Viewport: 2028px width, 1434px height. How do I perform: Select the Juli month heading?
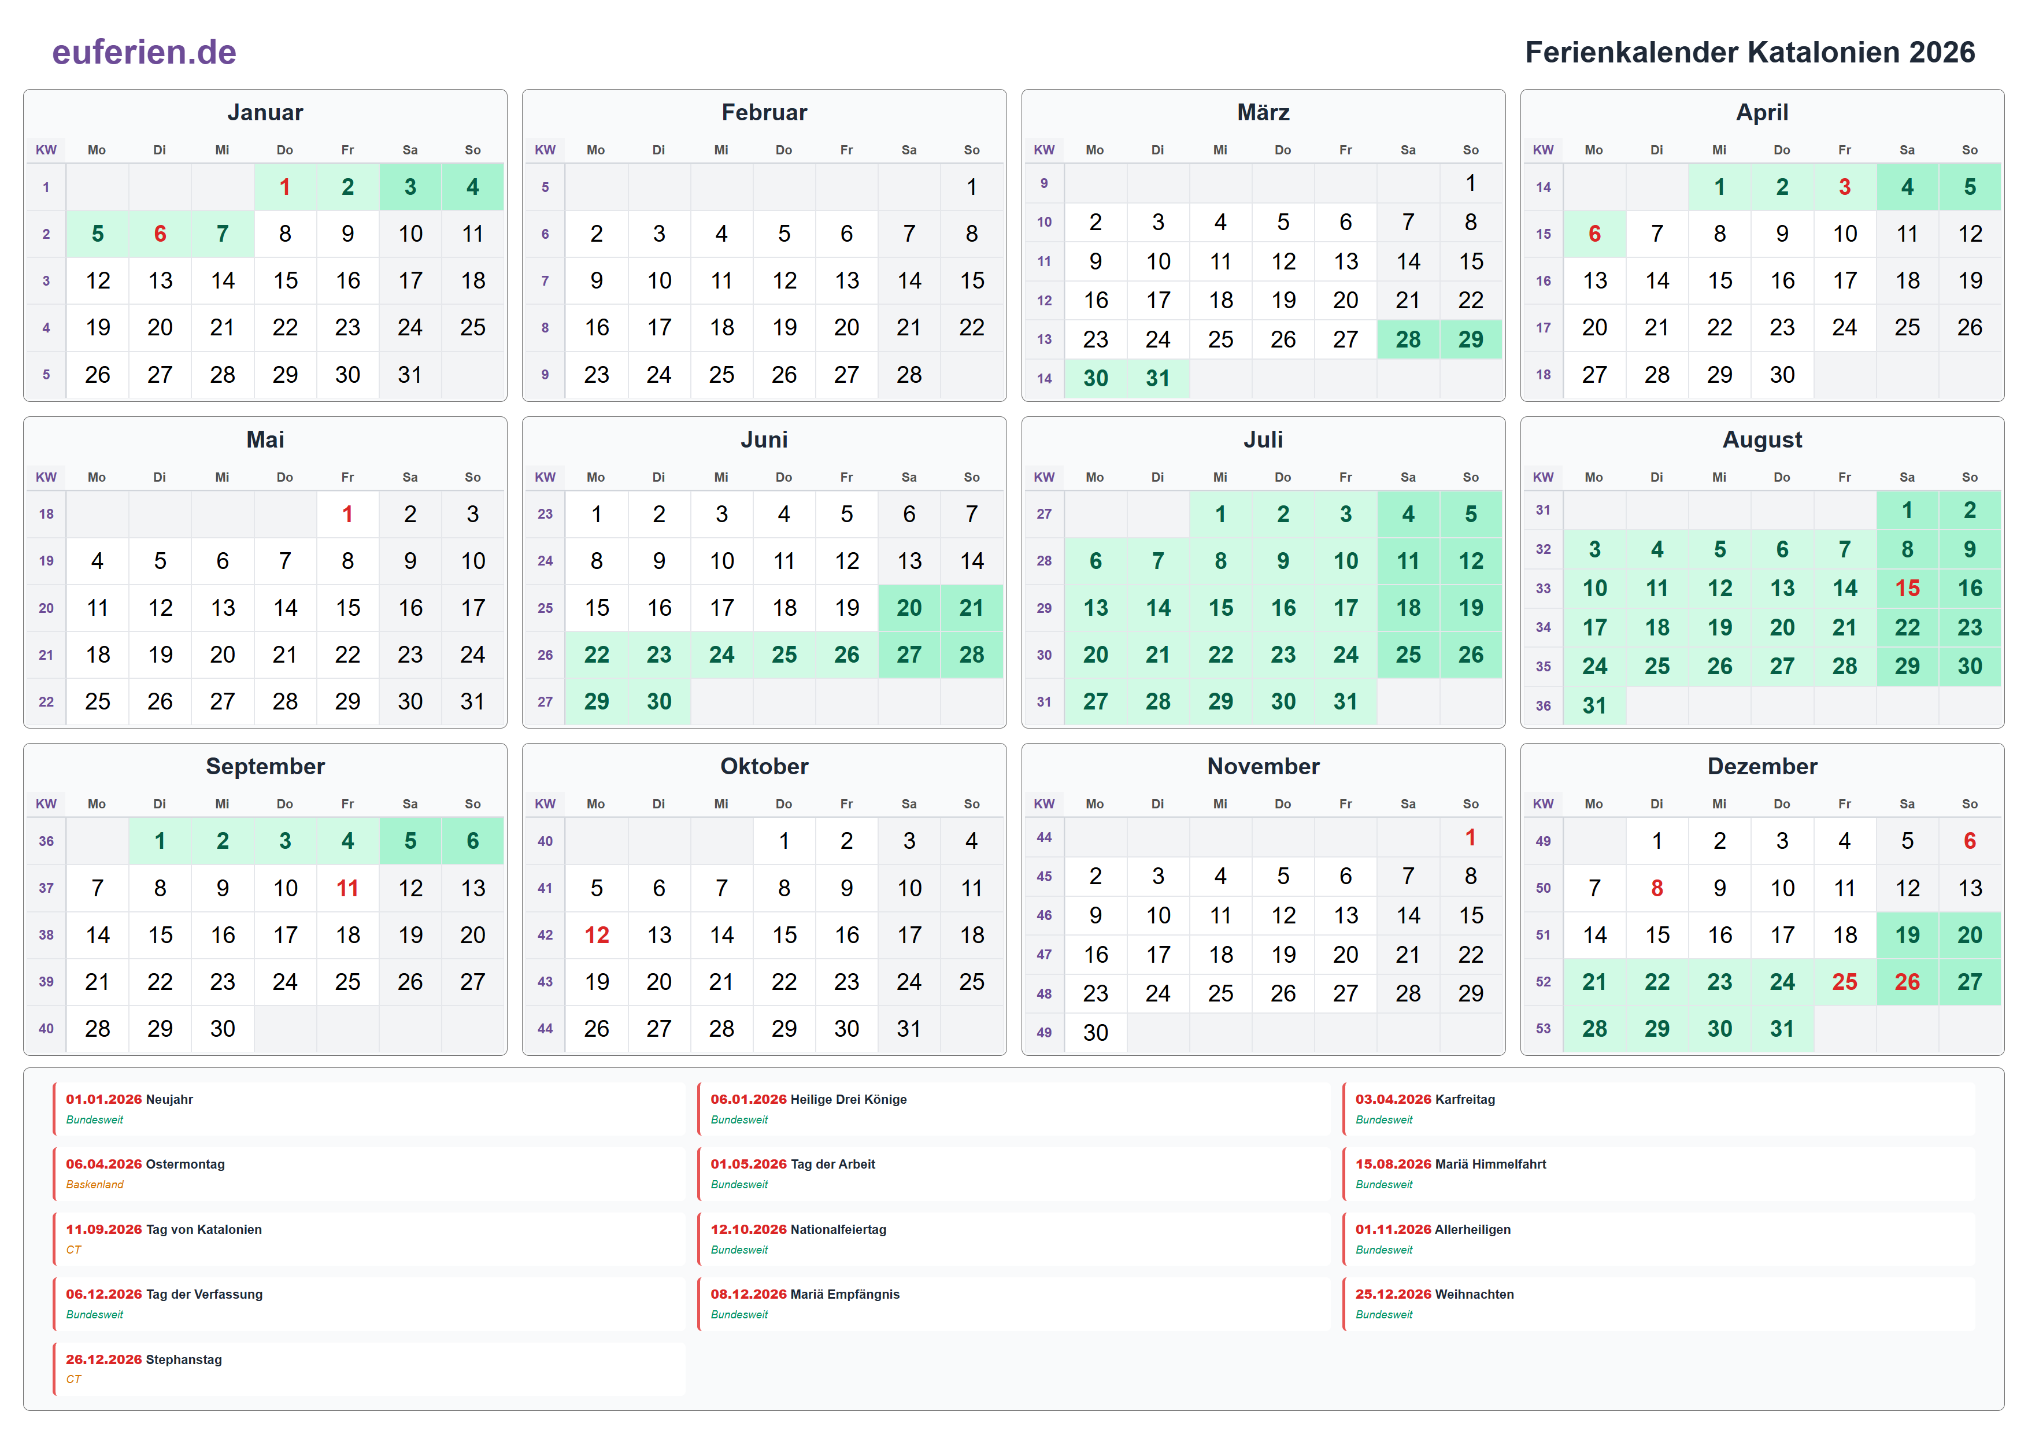click(x=1263, y=439)
